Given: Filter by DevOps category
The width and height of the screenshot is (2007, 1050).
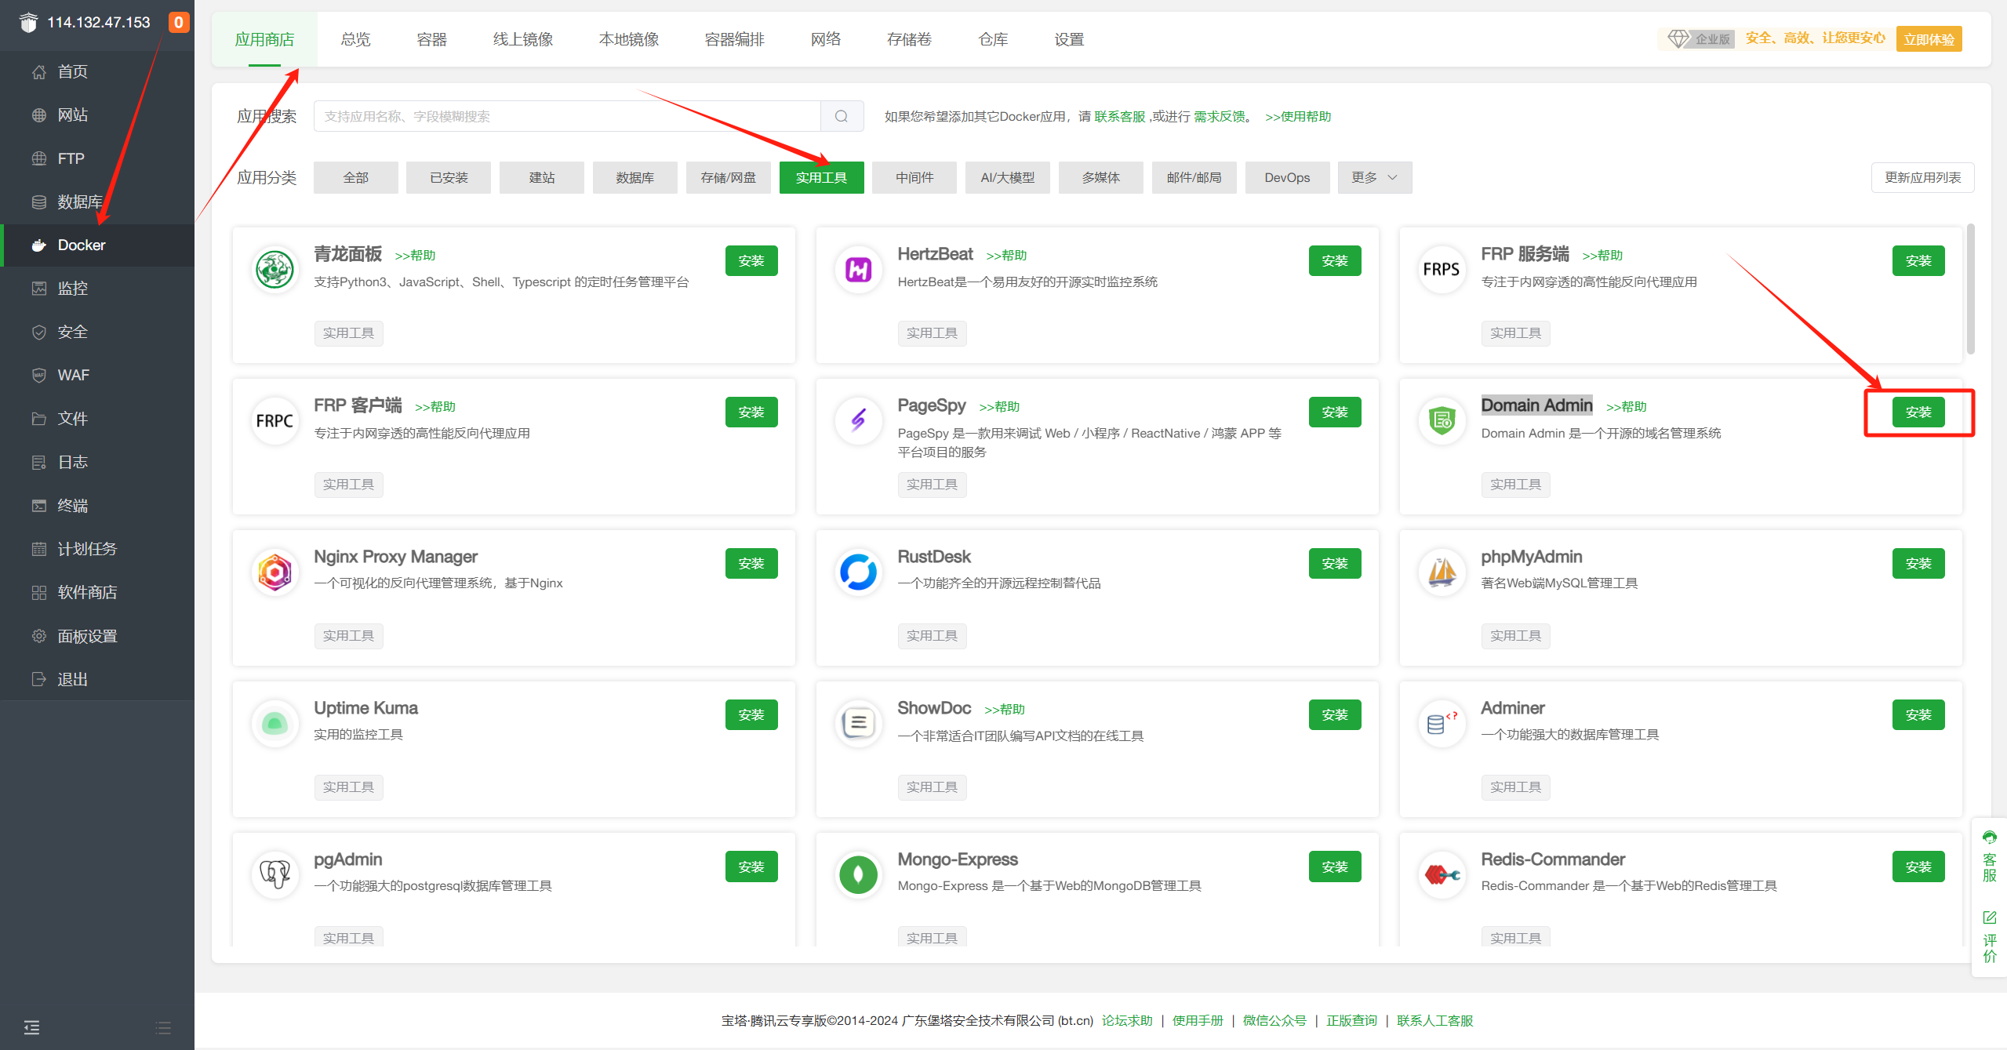Looking at the screenshot, I should coord(1287,178).
